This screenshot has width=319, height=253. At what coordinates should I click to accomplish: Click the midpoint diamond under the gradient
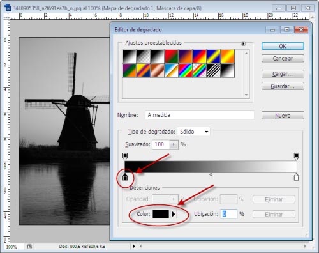coord(211,174)
